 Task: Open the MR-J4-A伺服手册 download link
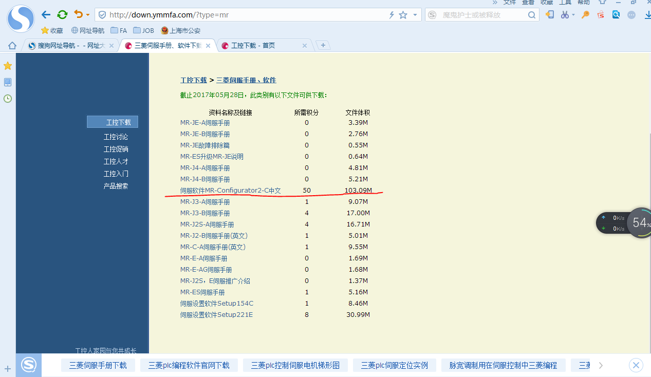pos(204,168)
